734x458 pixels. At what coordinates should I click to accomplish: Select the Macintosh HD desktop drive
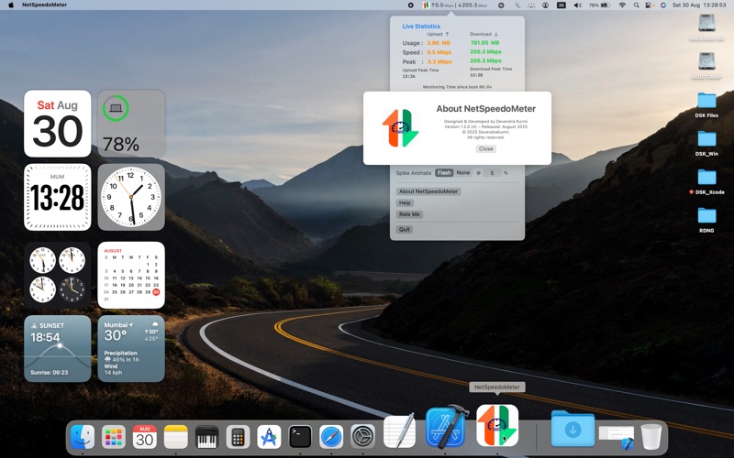click(x=706, y=27)
